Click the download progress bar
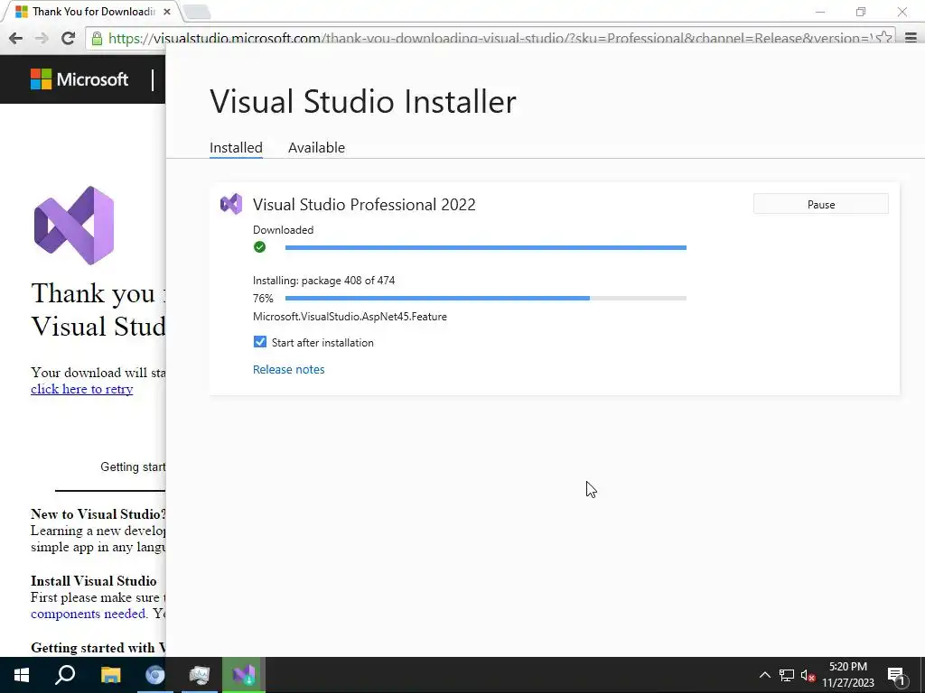This screenshot has width=925, height=693. (485, 247)
